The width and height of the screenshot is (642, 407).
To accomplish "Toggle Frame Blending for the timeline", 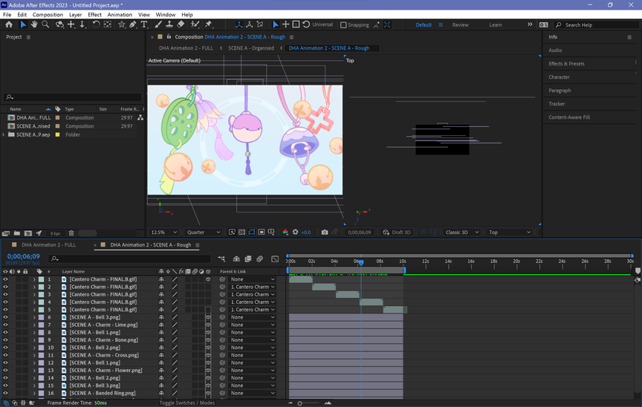I will [x=248, y=259].
